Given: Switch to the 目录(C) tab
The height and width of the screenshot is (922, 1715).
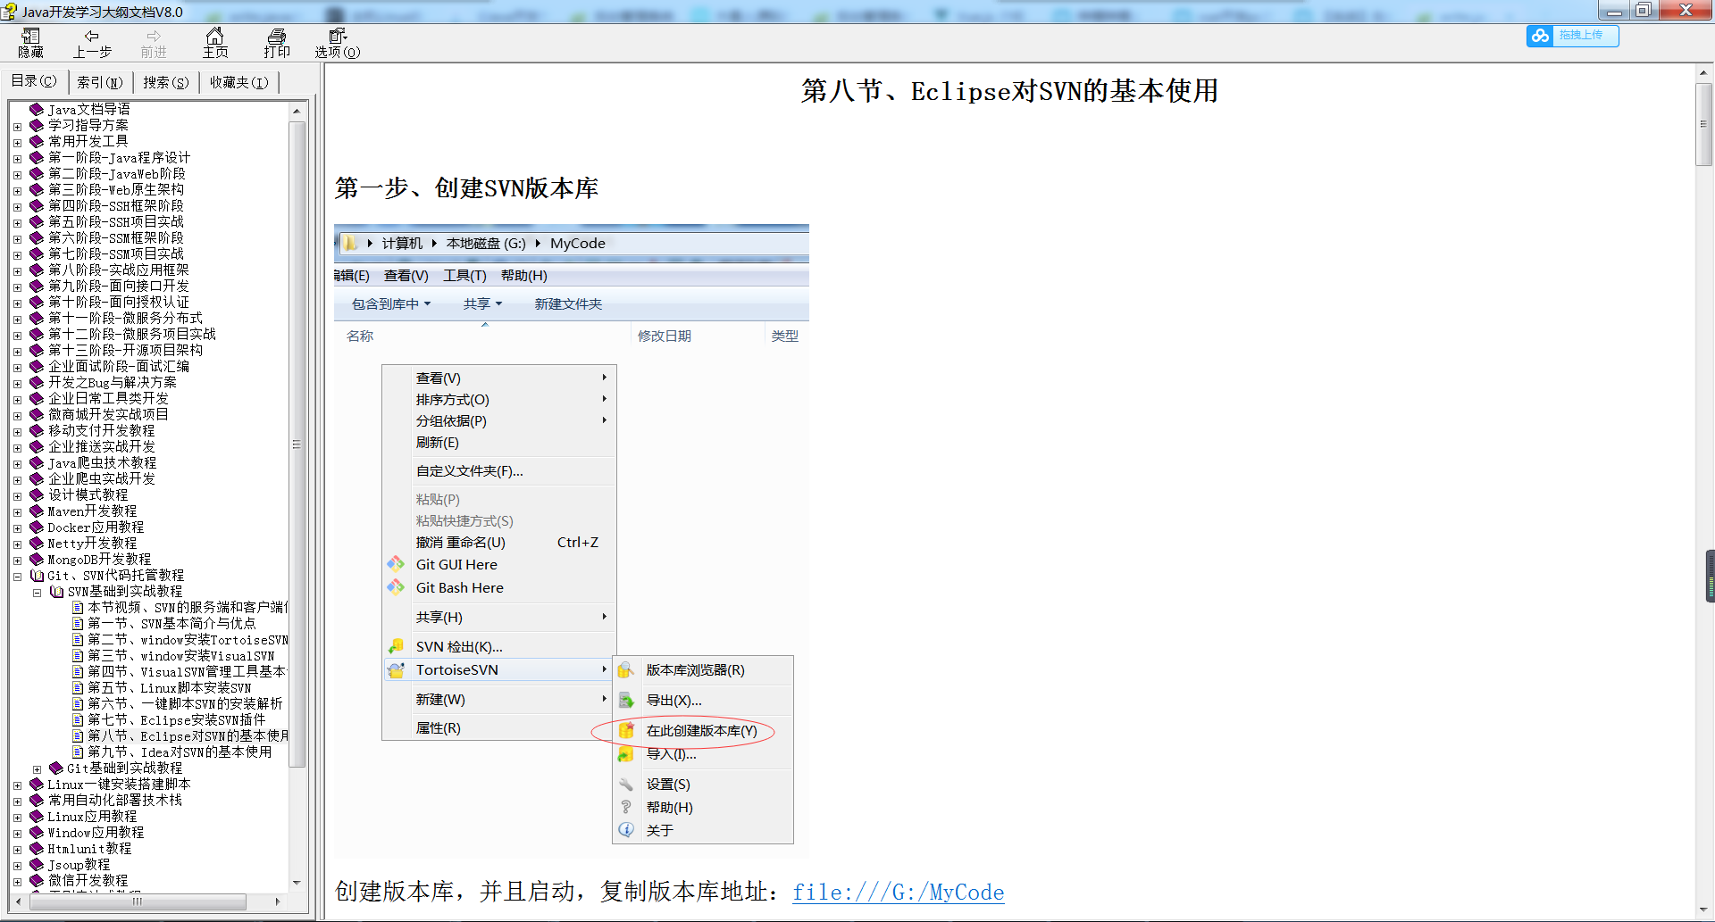Looking at the screenshot, I should (34, 82).
